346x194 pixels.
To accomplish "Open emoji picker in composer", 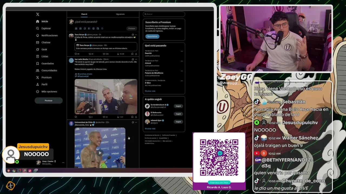I will click(x=93, y=28).
